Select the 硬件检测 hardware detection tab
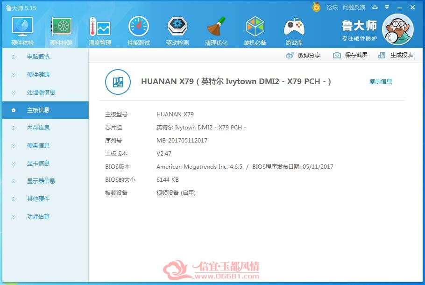Image resolution: width=425 pixels, height=285 pixels. (x=61, y=31)
